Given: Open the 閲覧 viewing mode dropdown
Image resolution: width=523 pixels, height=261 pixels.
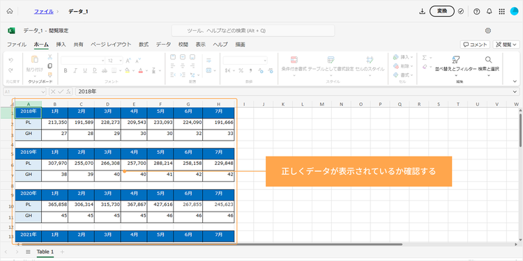Looking at the screenshot, I should coord(506,45).
